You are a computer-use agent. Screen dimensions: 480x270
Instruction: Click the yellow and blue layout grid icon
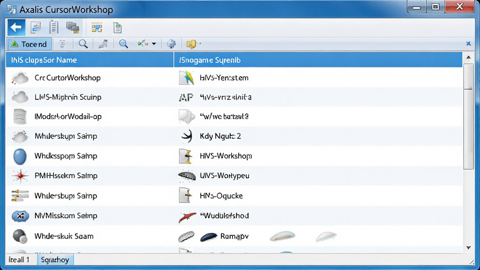coord(97,28)
